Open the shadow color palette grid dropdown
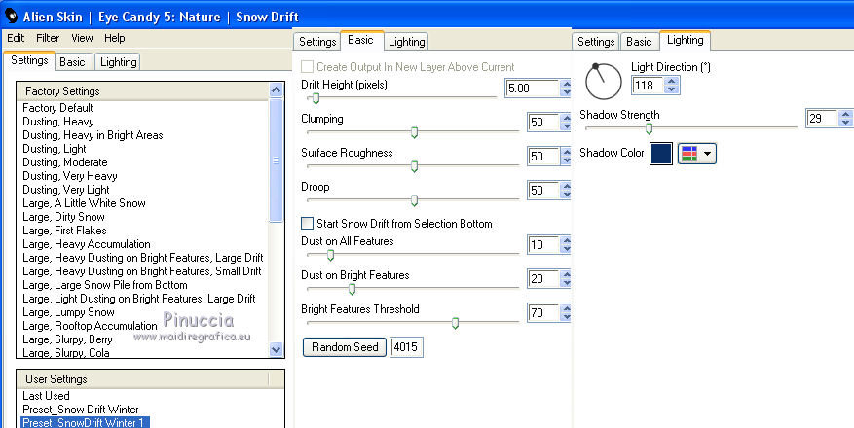854x428 pixels. point(696,154)
